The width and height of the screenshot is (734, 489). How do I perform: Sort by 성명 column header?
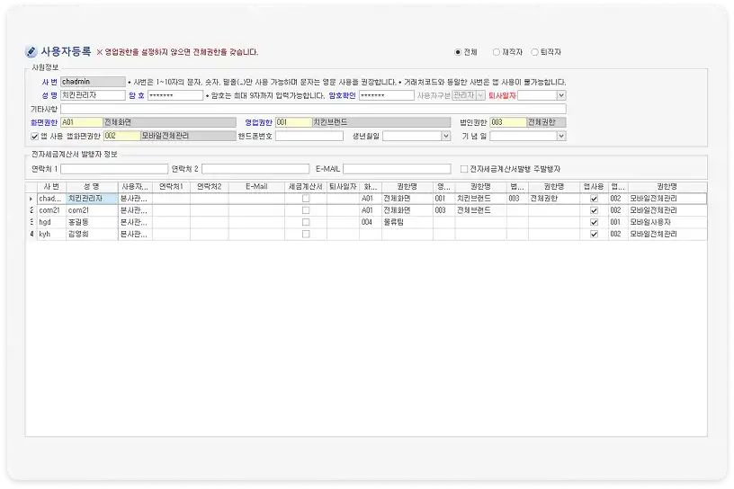92,187
